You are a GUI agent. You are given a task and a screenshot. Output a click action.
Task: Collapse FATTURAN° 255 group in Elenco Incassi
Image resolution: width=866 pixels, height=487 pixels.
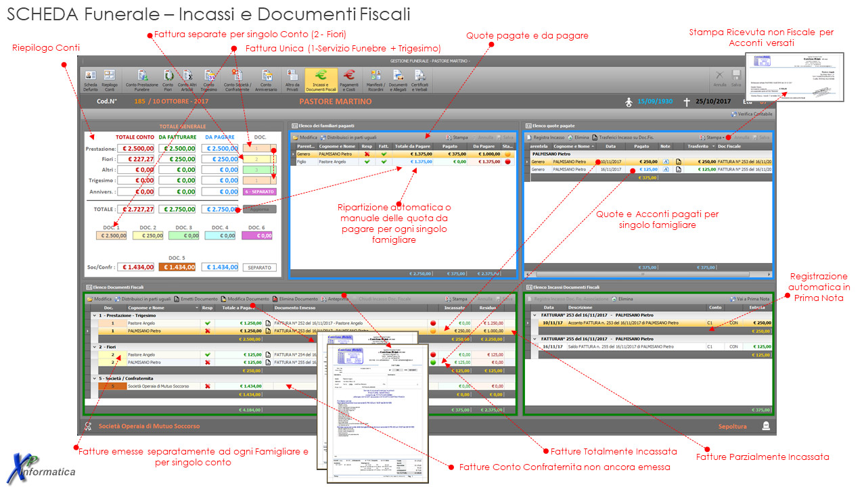534,339
